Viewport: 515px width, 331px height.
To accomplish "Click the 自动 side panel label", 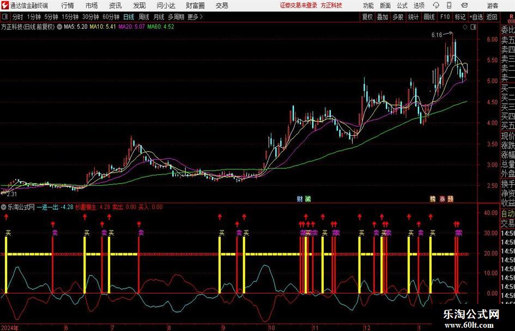I will (508, 214).
